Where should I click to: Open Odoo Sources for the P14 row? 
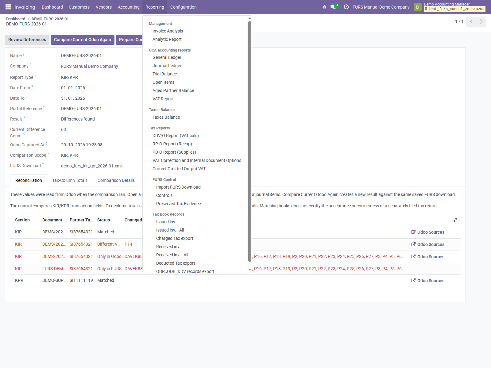428,244
